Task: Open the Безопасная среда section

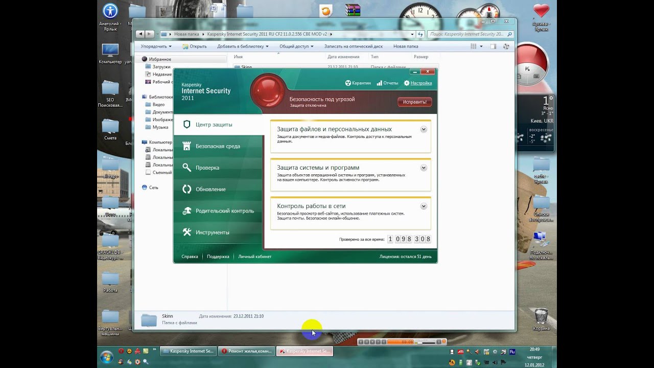Action: tap(219, 146)
